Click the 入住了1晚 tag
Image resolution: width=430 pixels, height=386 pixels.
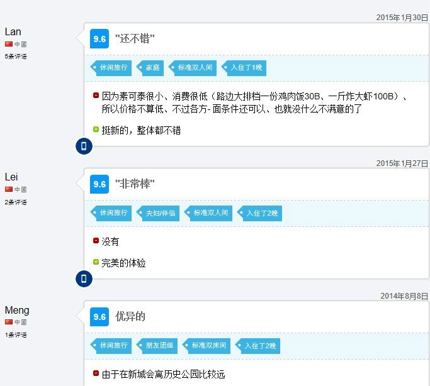(x=246, y=67)
